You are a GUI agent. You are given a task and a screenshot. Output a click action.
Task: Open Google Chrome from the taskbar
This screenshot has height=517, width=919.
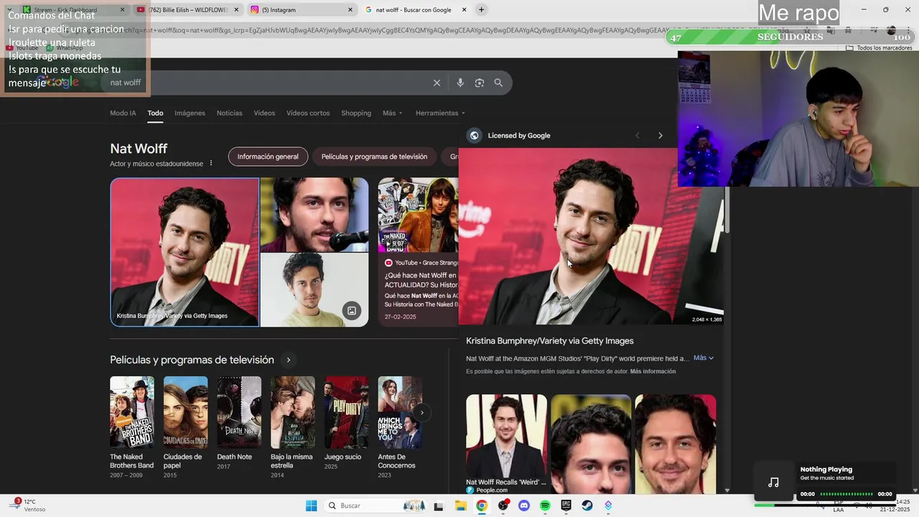click(x=481, y=506)
